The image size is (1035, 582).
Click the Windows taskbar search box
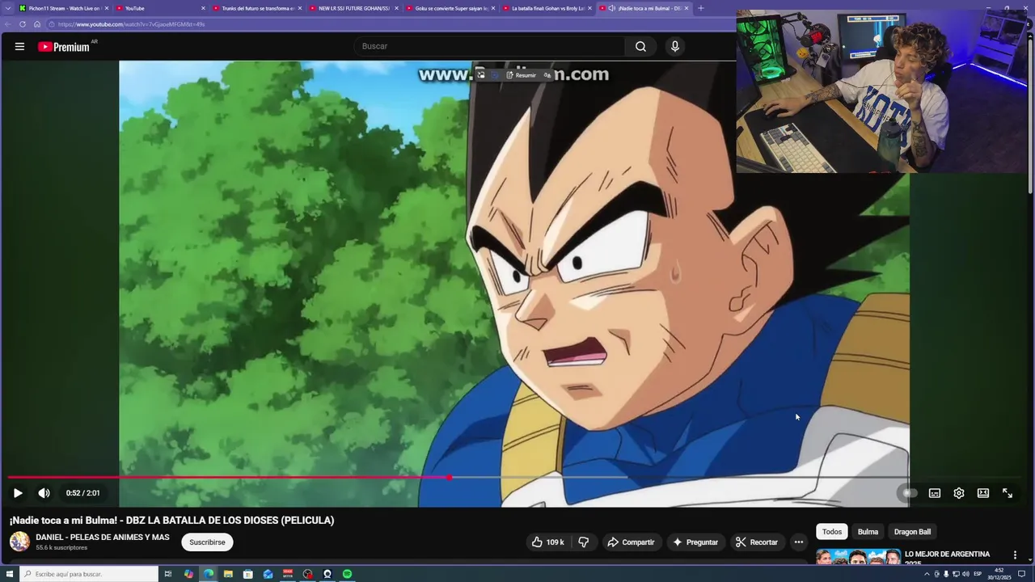click(x=89, y=574)
